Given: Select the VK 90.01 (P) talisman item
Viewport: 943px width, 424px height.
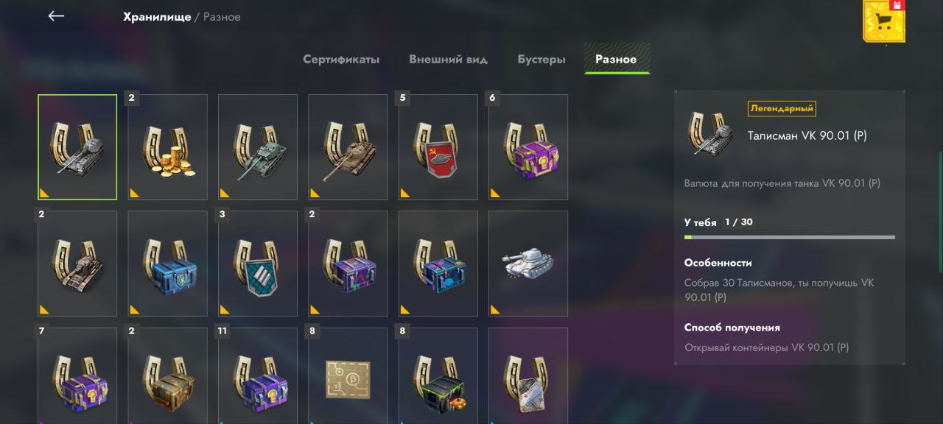Looking at the screenshot, I should [77, 147].
